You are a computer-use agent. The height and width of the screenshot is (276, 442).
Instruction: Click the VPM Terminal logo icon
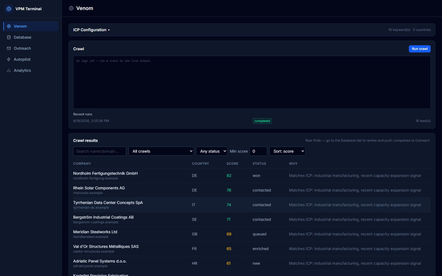pyautogui.click(x=9, y=9)
